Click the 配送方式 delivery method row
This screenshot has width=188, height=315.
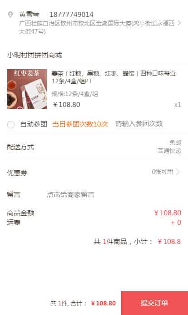tap(94, 147)
